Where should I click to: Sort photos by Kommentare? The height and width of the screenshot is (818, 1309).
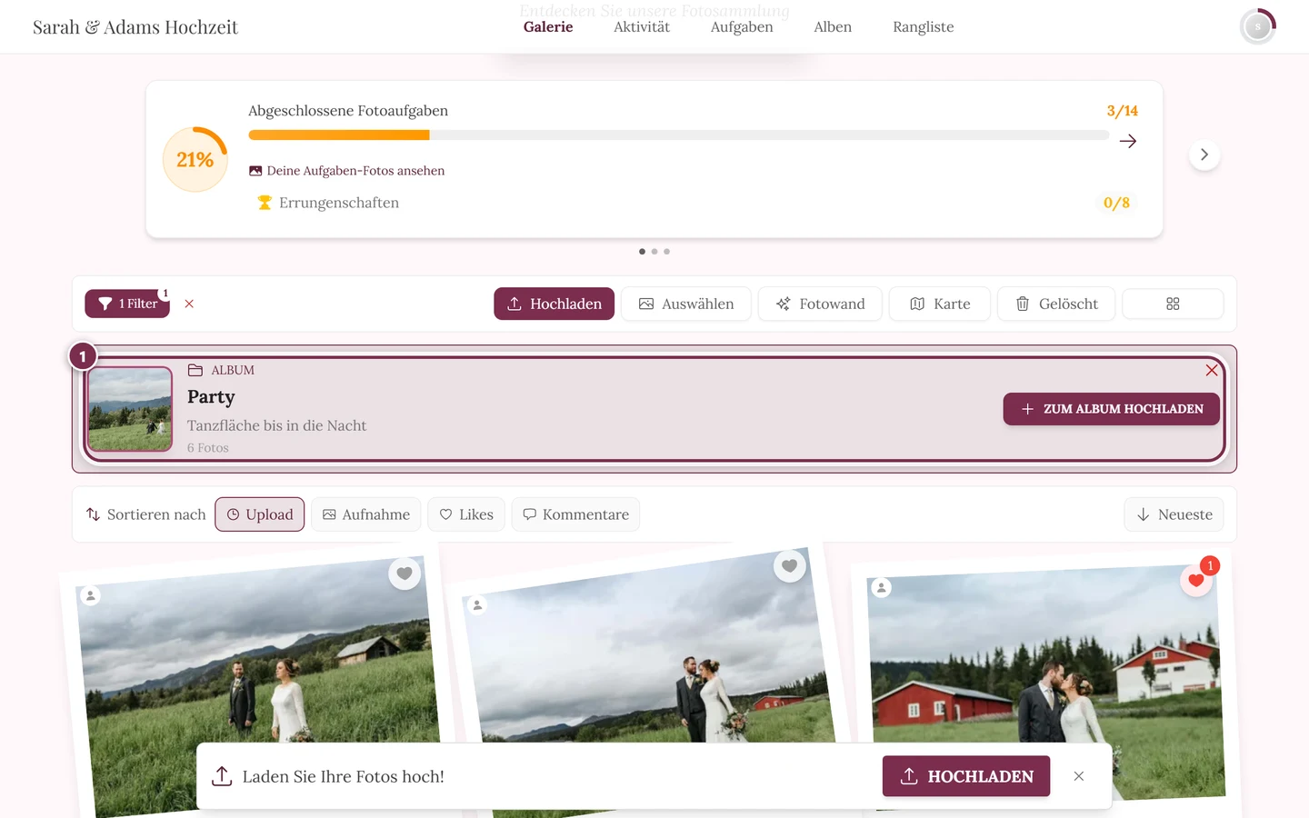point(576,514)
